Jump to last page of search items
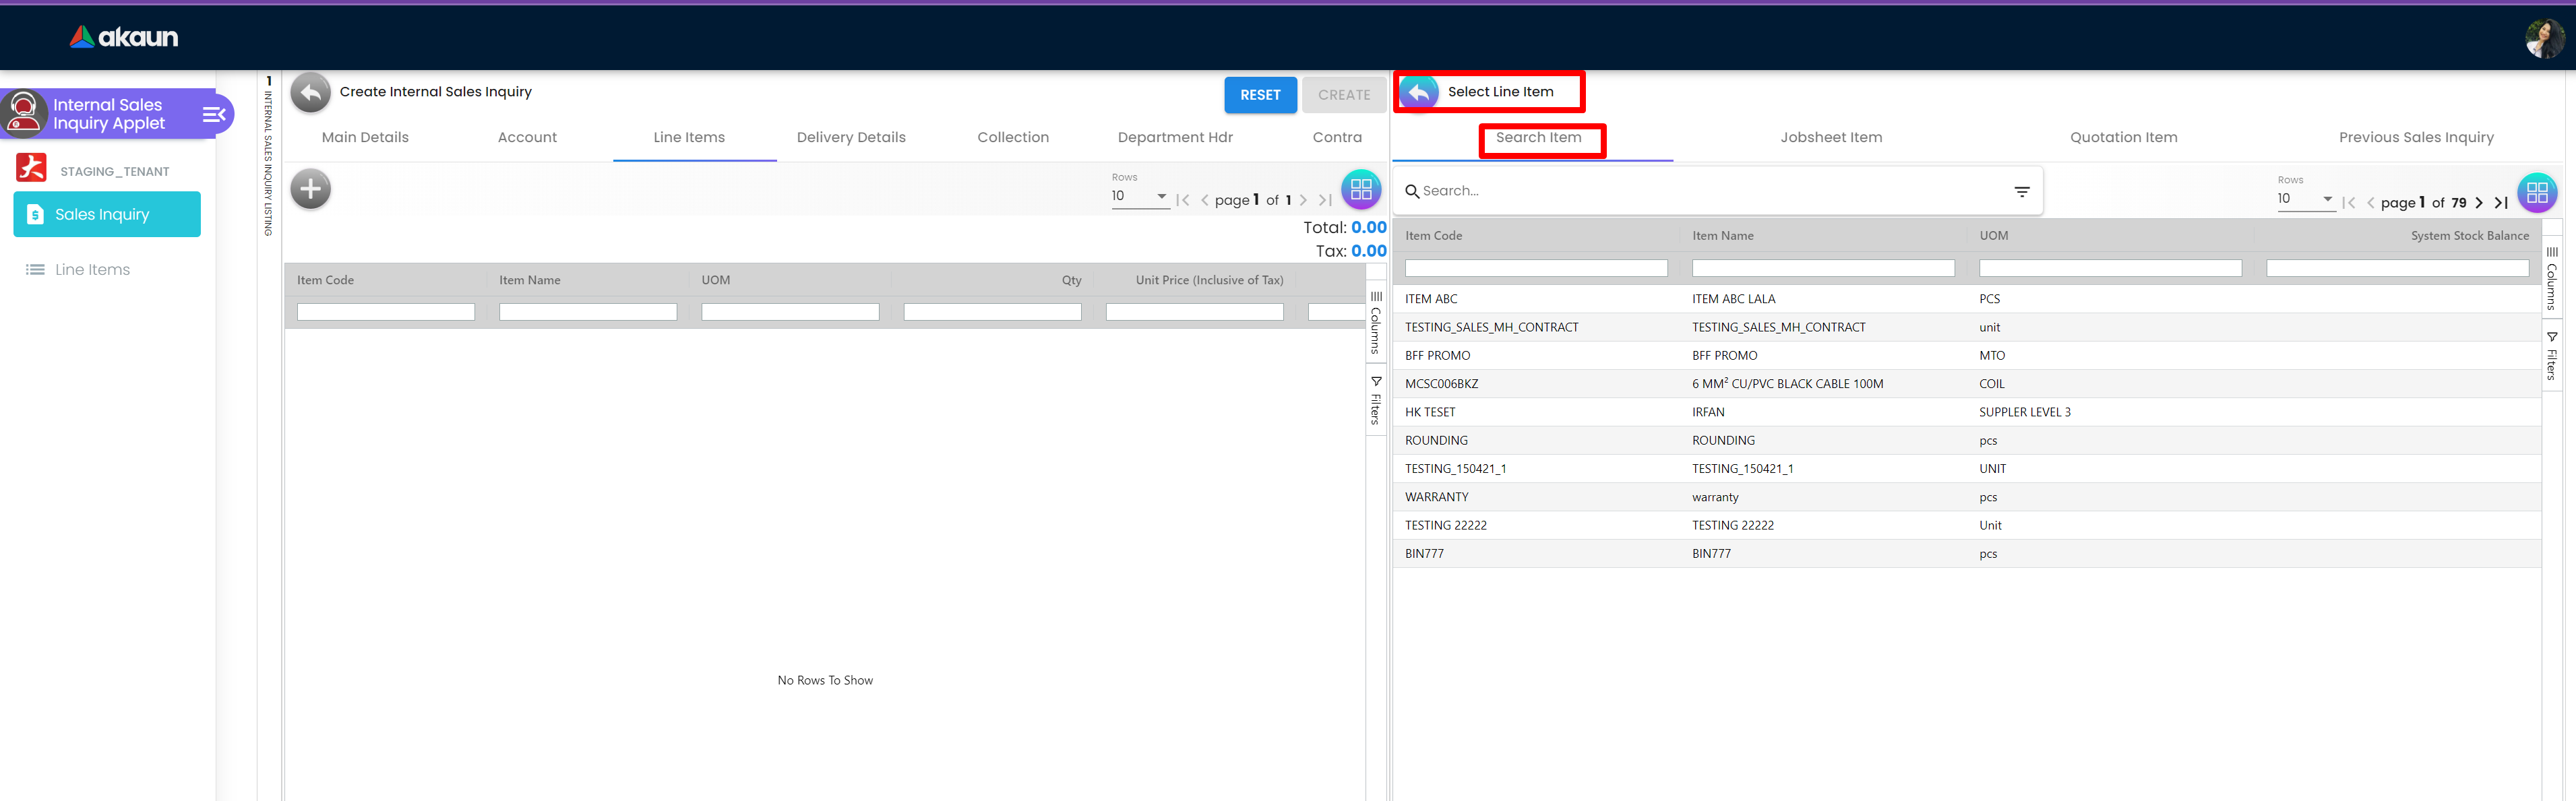The height and width of the screenshot is (801, 2576). (x=2500, y=203)
